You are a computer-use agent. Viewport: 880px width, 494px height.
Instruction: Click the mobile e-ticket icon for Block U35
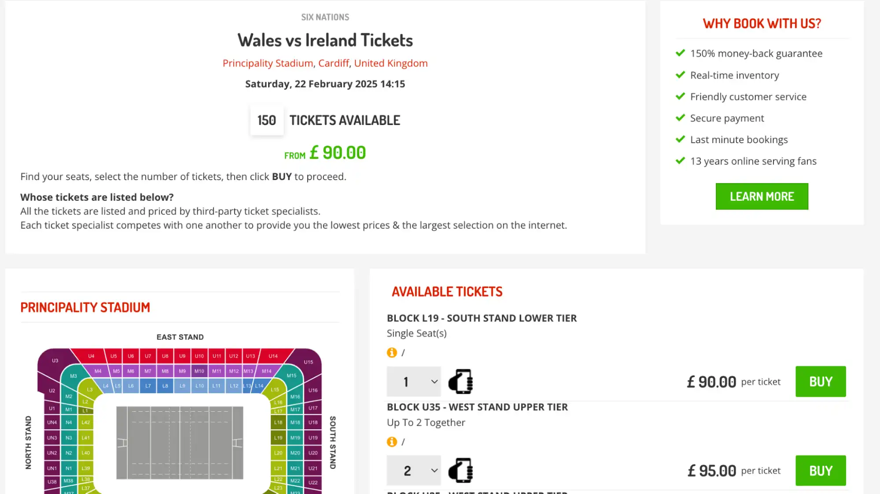pyautogui.click(x=460, y=470)
